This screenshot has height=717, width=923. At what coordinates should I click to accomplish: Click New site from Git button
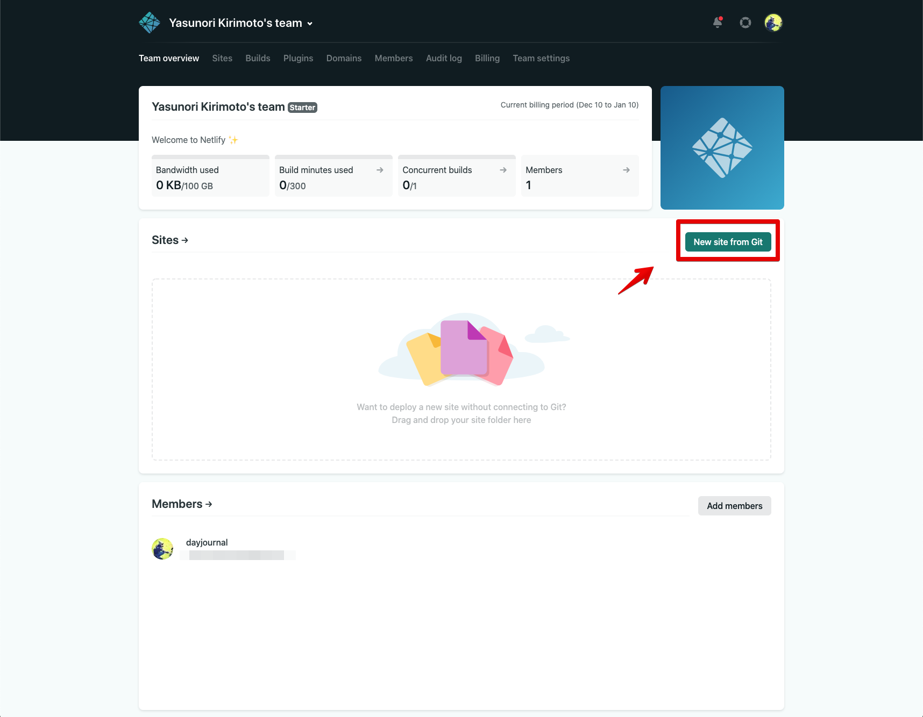pyautogui.click(x=728, y=242)
